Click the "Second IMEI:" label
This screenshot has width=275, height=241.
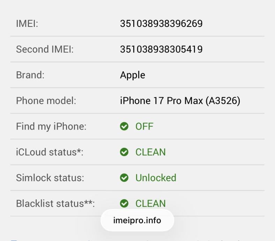[45, 49]
